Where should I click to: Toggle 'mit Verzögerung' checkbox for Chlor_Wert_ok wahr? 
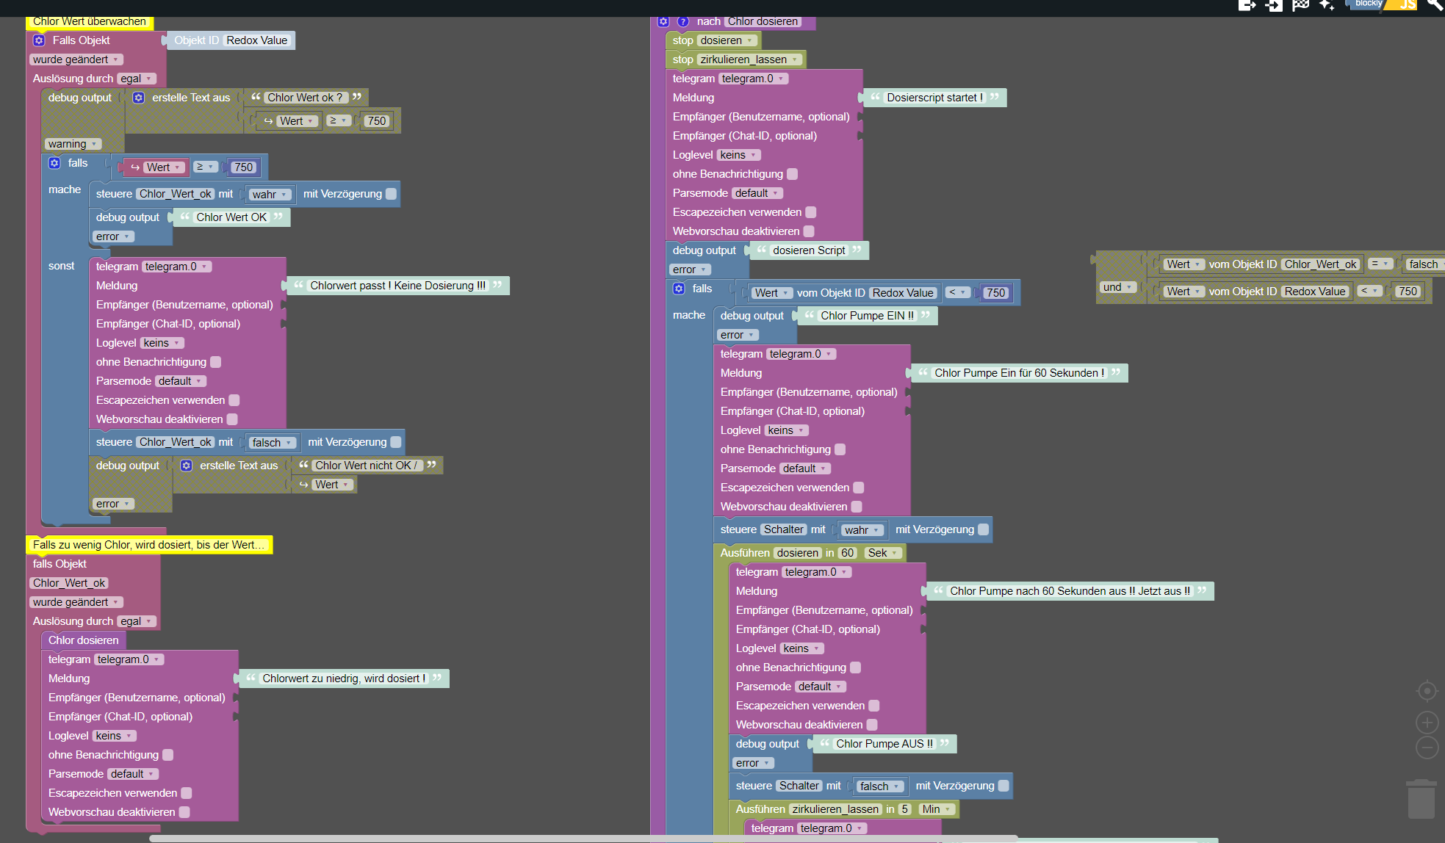coord(392,194)
